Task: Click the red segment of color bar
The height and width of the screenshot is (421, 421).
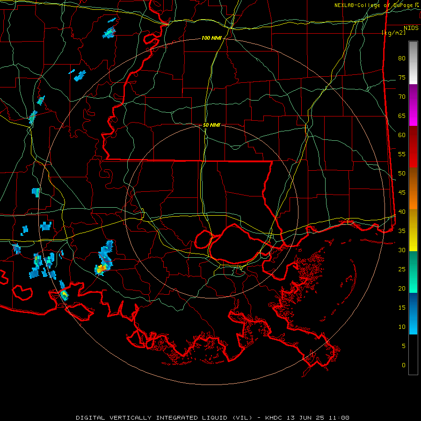Action: 413,146
